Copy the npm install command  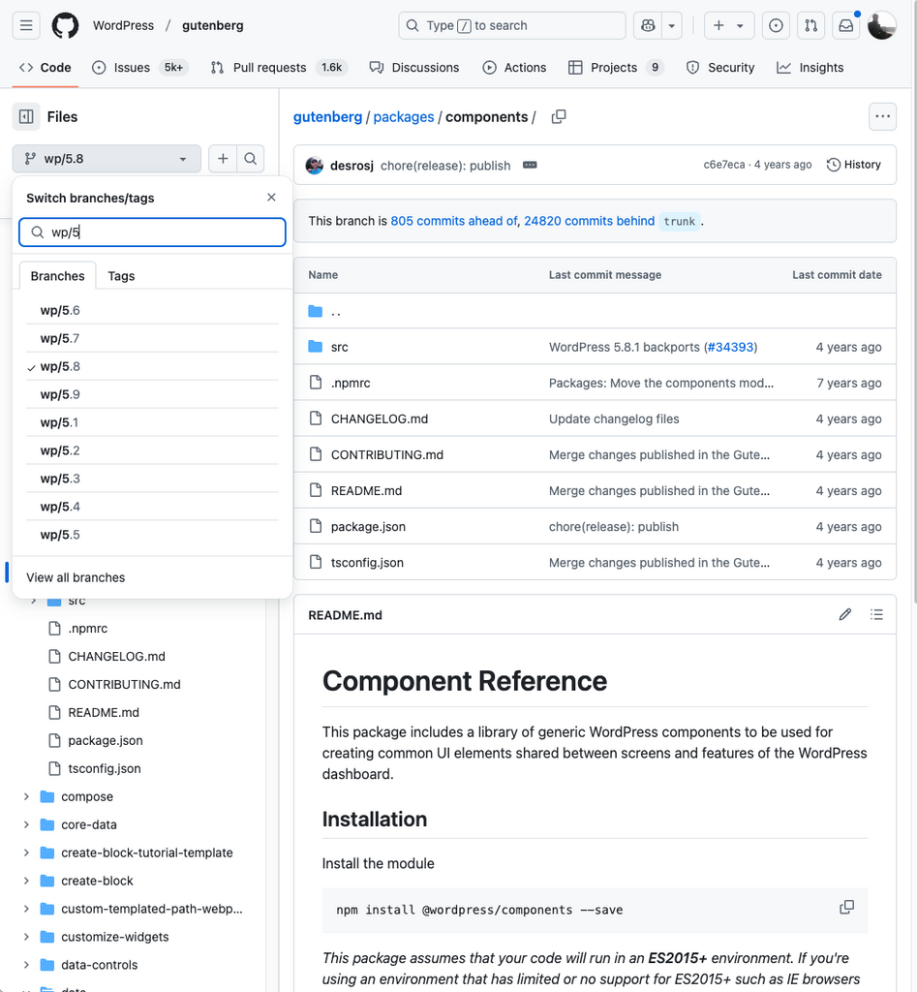pos(846,908)
